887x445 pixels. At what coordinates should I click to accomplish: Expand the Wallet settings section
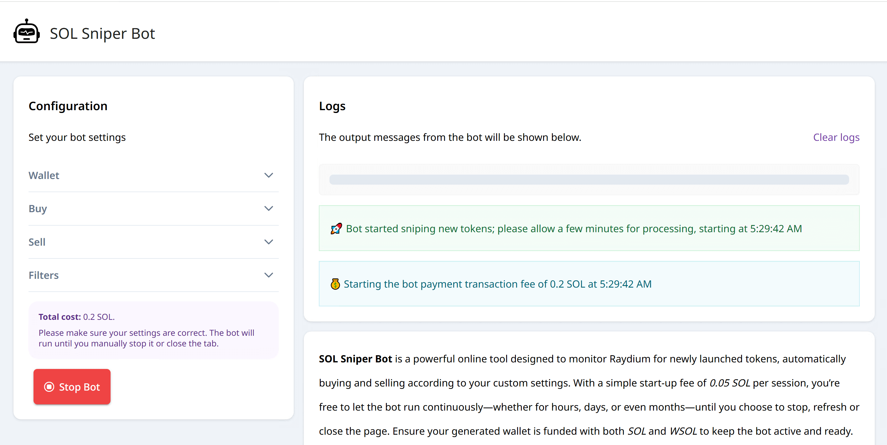pyautogui.click(x=153, y=175)
